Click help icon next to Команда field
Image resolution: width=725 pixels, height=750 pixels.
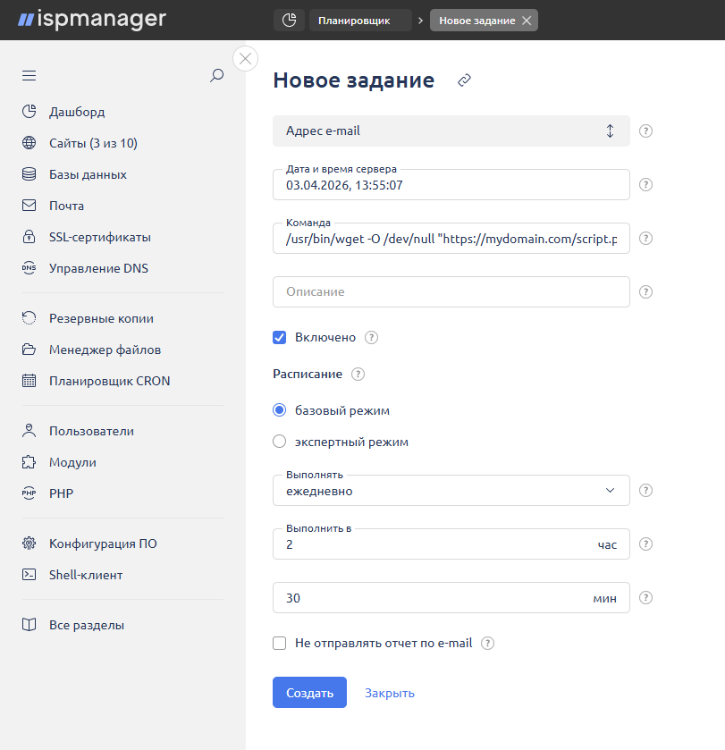point(646,239)
